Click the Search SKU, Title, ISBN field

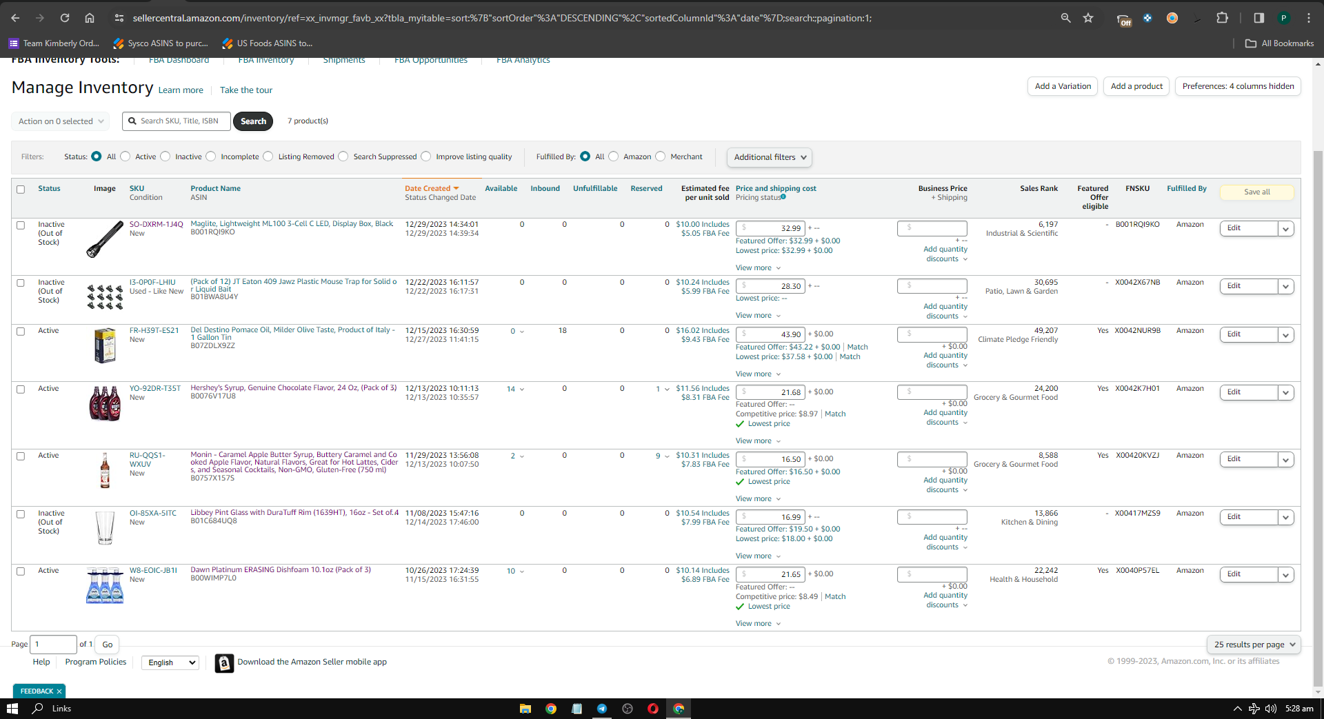tap(177, 121)
